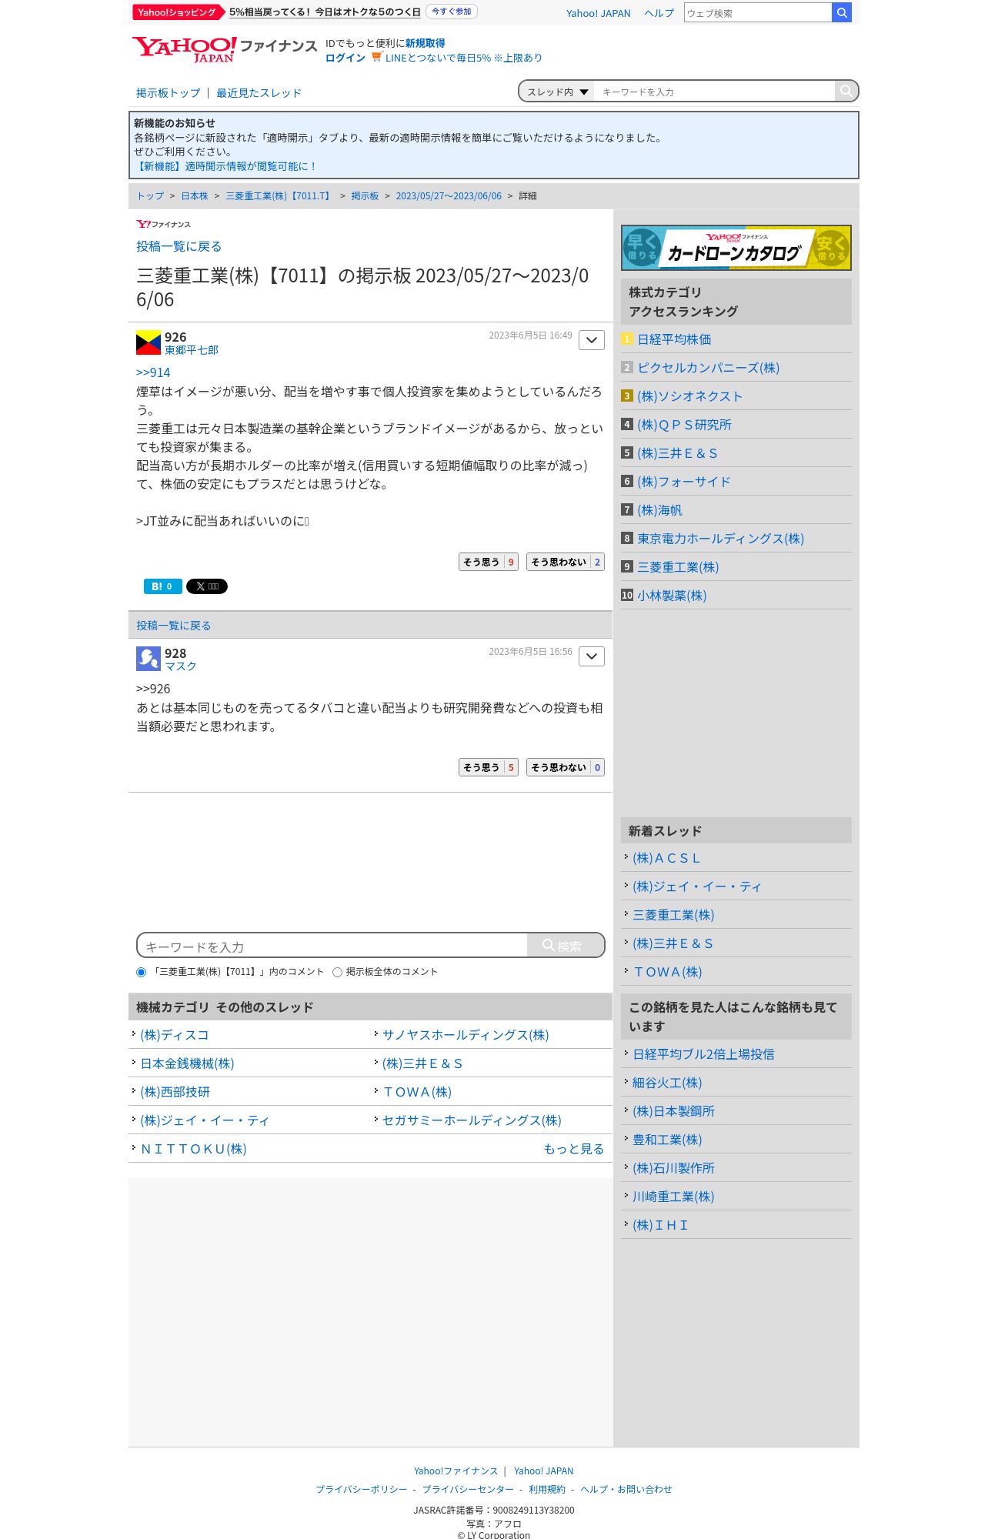This screenshot has height=1539, width=988.
Task: Open マスク user profile link
Action: 181,666
